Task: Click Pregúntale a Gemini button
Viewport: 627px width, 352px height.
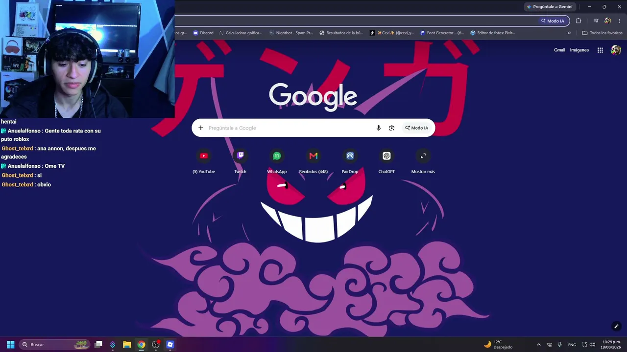Action: [x=549, y=7]
